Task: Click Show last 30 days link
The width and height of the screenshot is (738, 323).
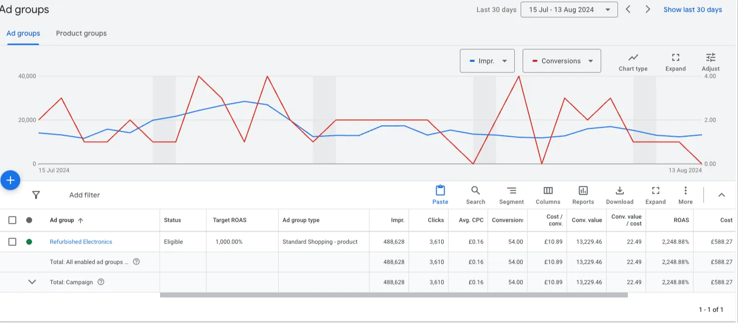Action: click(693, 10)
